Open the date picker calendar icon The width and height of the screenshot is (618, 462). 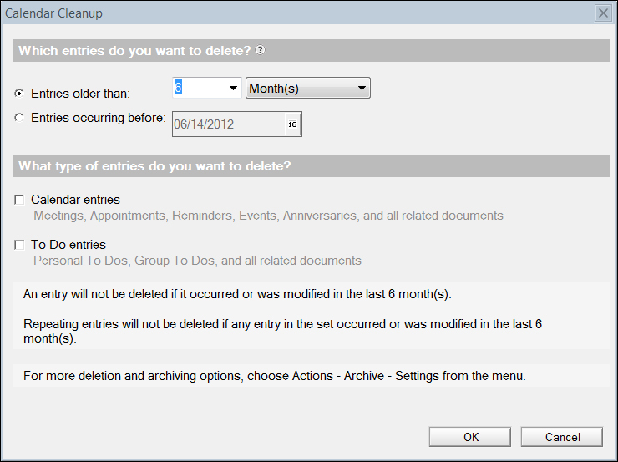pyautogui.click(x=292, y=124)
